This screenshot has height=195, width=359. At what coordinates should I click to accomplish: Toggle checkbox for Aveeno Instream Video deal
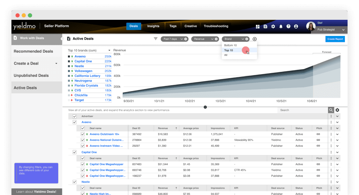(83, 146)
